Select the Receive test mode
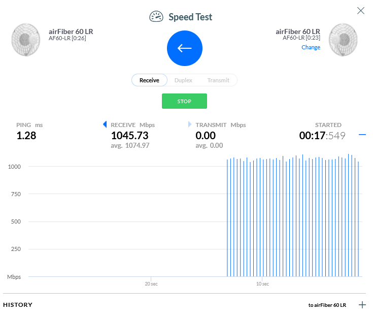The width and height of the screenshot is (373, 317). [x=149, y=80]
